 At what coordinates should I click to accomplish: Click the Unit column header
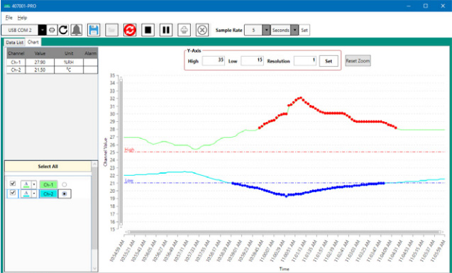pyautogui.click(x=69, y=53)
